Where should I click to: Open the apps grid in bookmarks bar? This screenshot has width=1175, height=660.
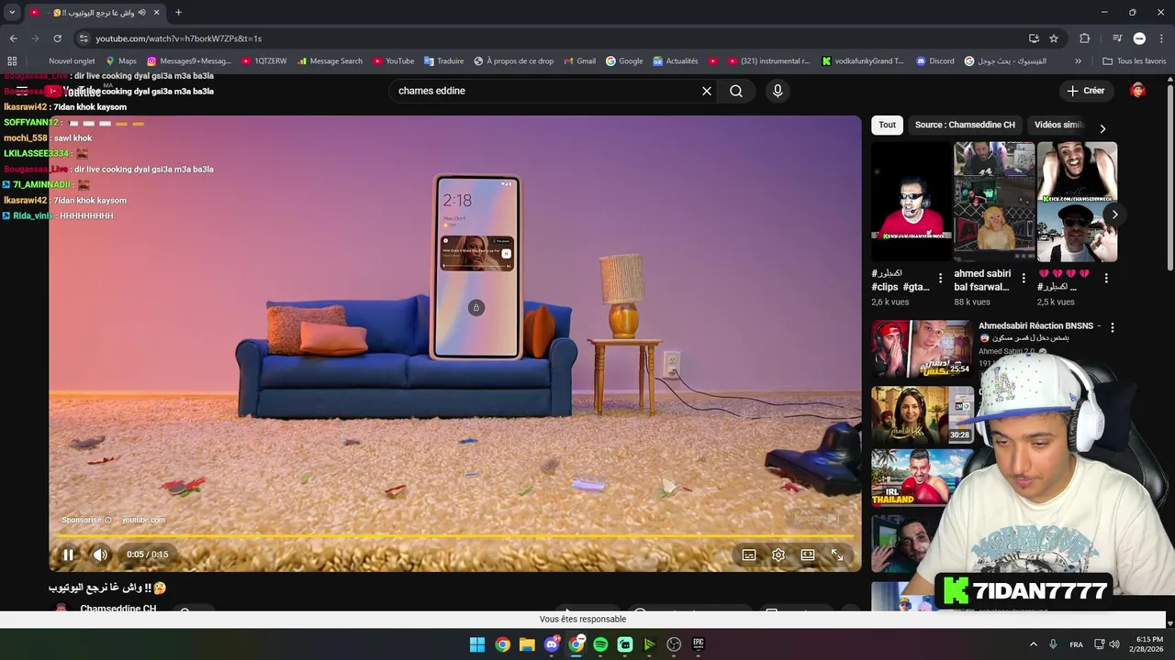coord(12,61)
